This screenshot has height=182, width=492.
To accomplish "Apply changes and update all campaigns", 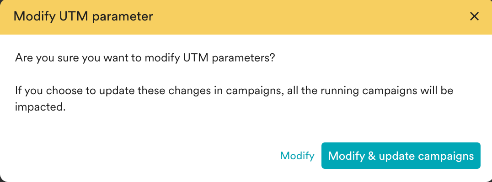I will pos(401,156).
